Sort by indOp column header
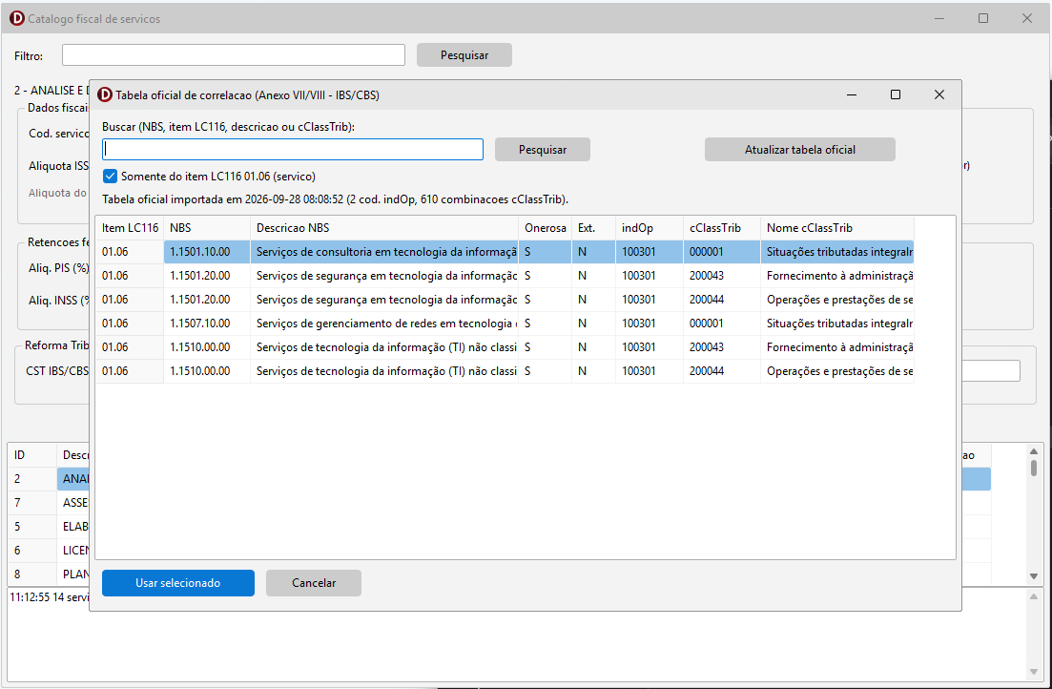Screen dimensions: 1052x689 coord(649,228)
